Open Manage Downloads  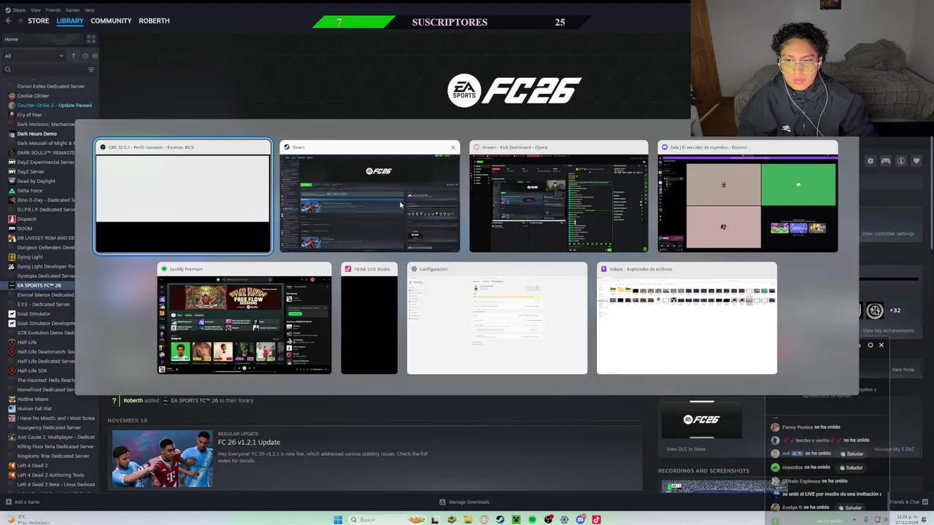click(x=464, y=502)
